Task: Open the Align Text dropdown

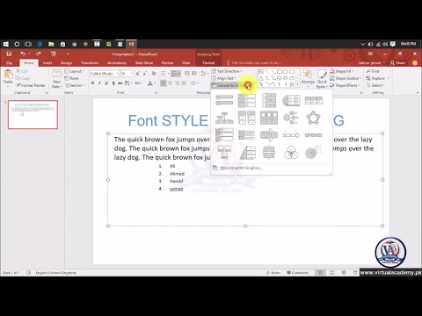Action: tap(223, 78)
